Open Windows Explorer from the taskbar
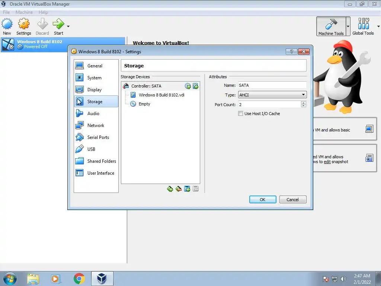 (x=33, y=279)
